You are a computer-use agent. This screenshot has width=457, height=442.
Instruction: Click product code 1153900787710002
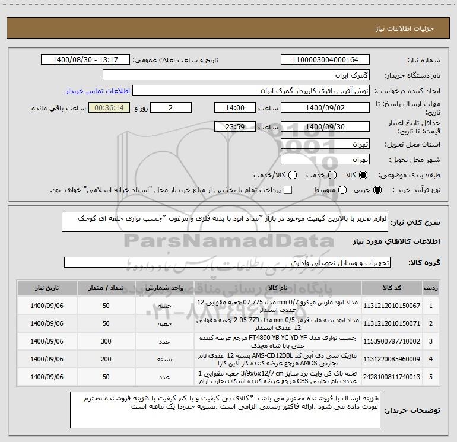click(392, 341)
